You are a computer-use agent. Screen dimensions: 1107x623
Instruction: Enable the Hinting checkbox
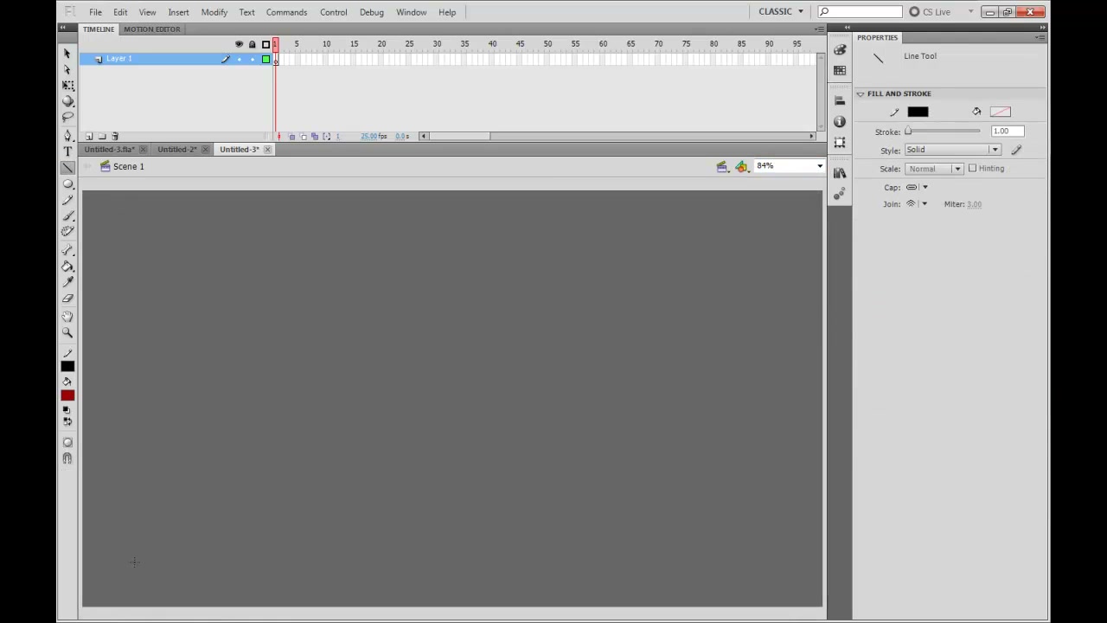[x=972, y=169]
